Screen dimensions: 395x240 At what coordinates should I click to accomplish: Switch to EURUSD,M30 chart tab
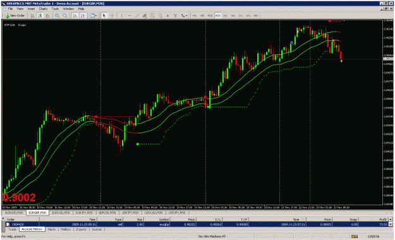[61, 213]
